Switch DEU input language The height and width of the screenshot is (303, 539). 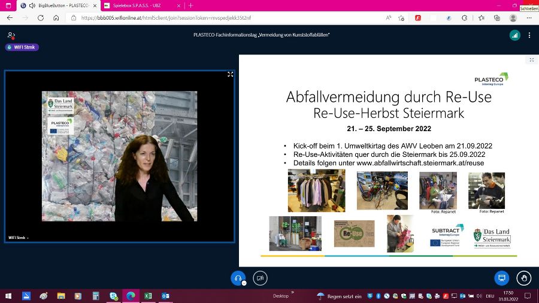coord(490,296)
